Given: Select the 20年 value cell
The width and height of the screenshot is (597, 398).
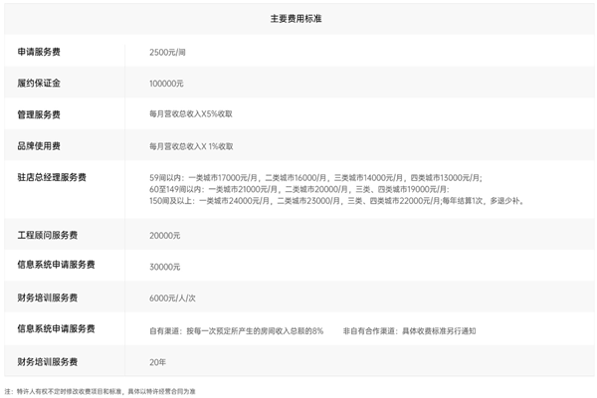Looking at the screenshot, I should click(158, 361).
